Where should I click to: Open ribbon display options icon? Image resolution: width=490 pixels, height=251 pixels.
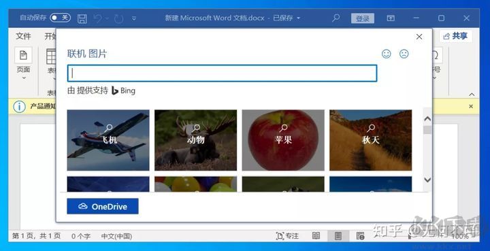click(391, 18)
